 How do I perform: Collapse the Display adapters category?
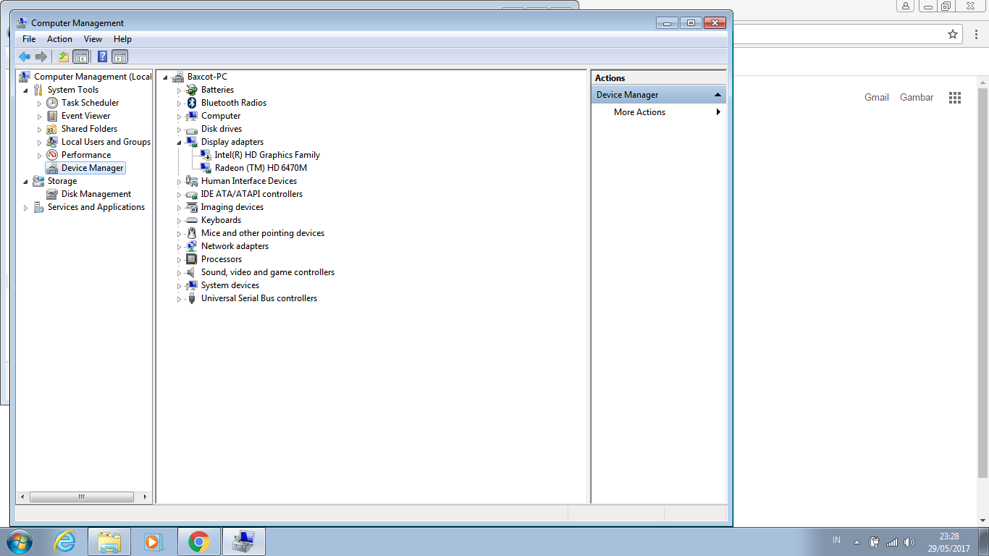180,143
